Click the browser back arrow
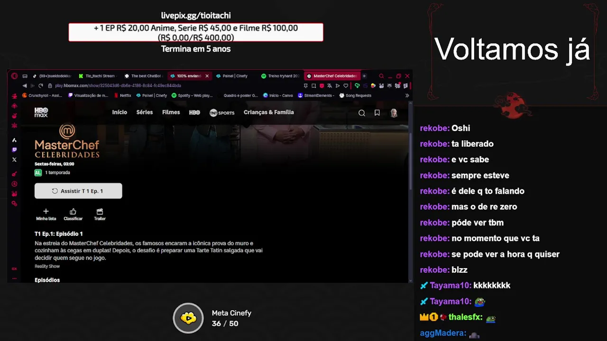Image resolution: width=607 pixels, height=341 pixels. (x=25, y=86)
